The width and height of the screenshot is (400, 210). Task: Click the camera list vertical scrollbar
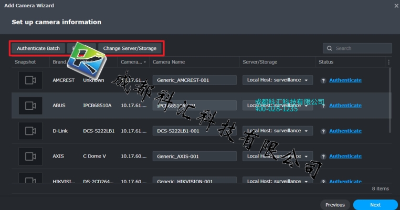pos(390,100)
